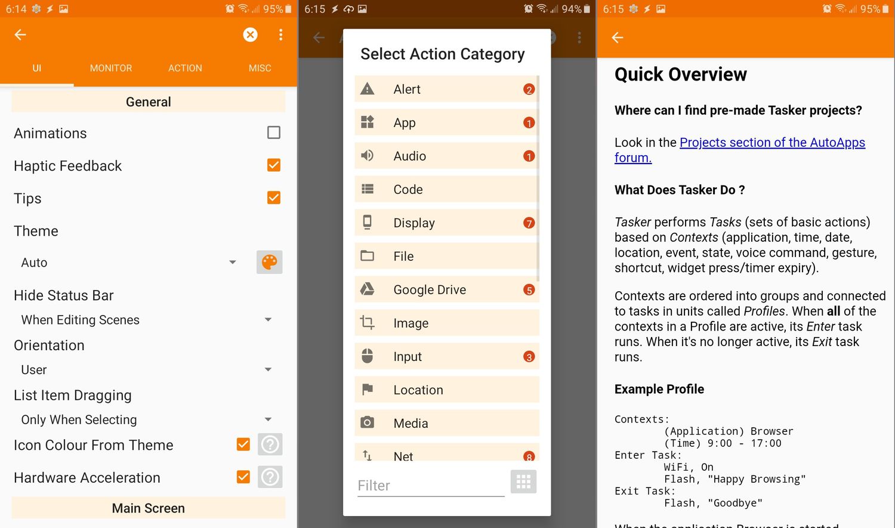Tap the Input count badge showing 3

tap(529, 357)
